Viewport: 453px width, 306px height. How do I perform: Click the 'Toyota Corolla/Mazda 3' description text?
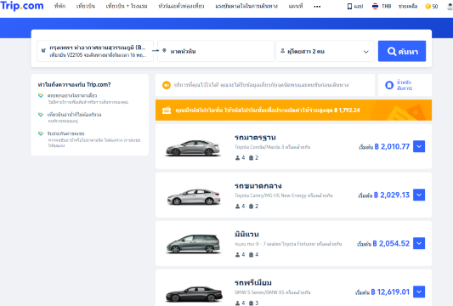click(272, 147)
